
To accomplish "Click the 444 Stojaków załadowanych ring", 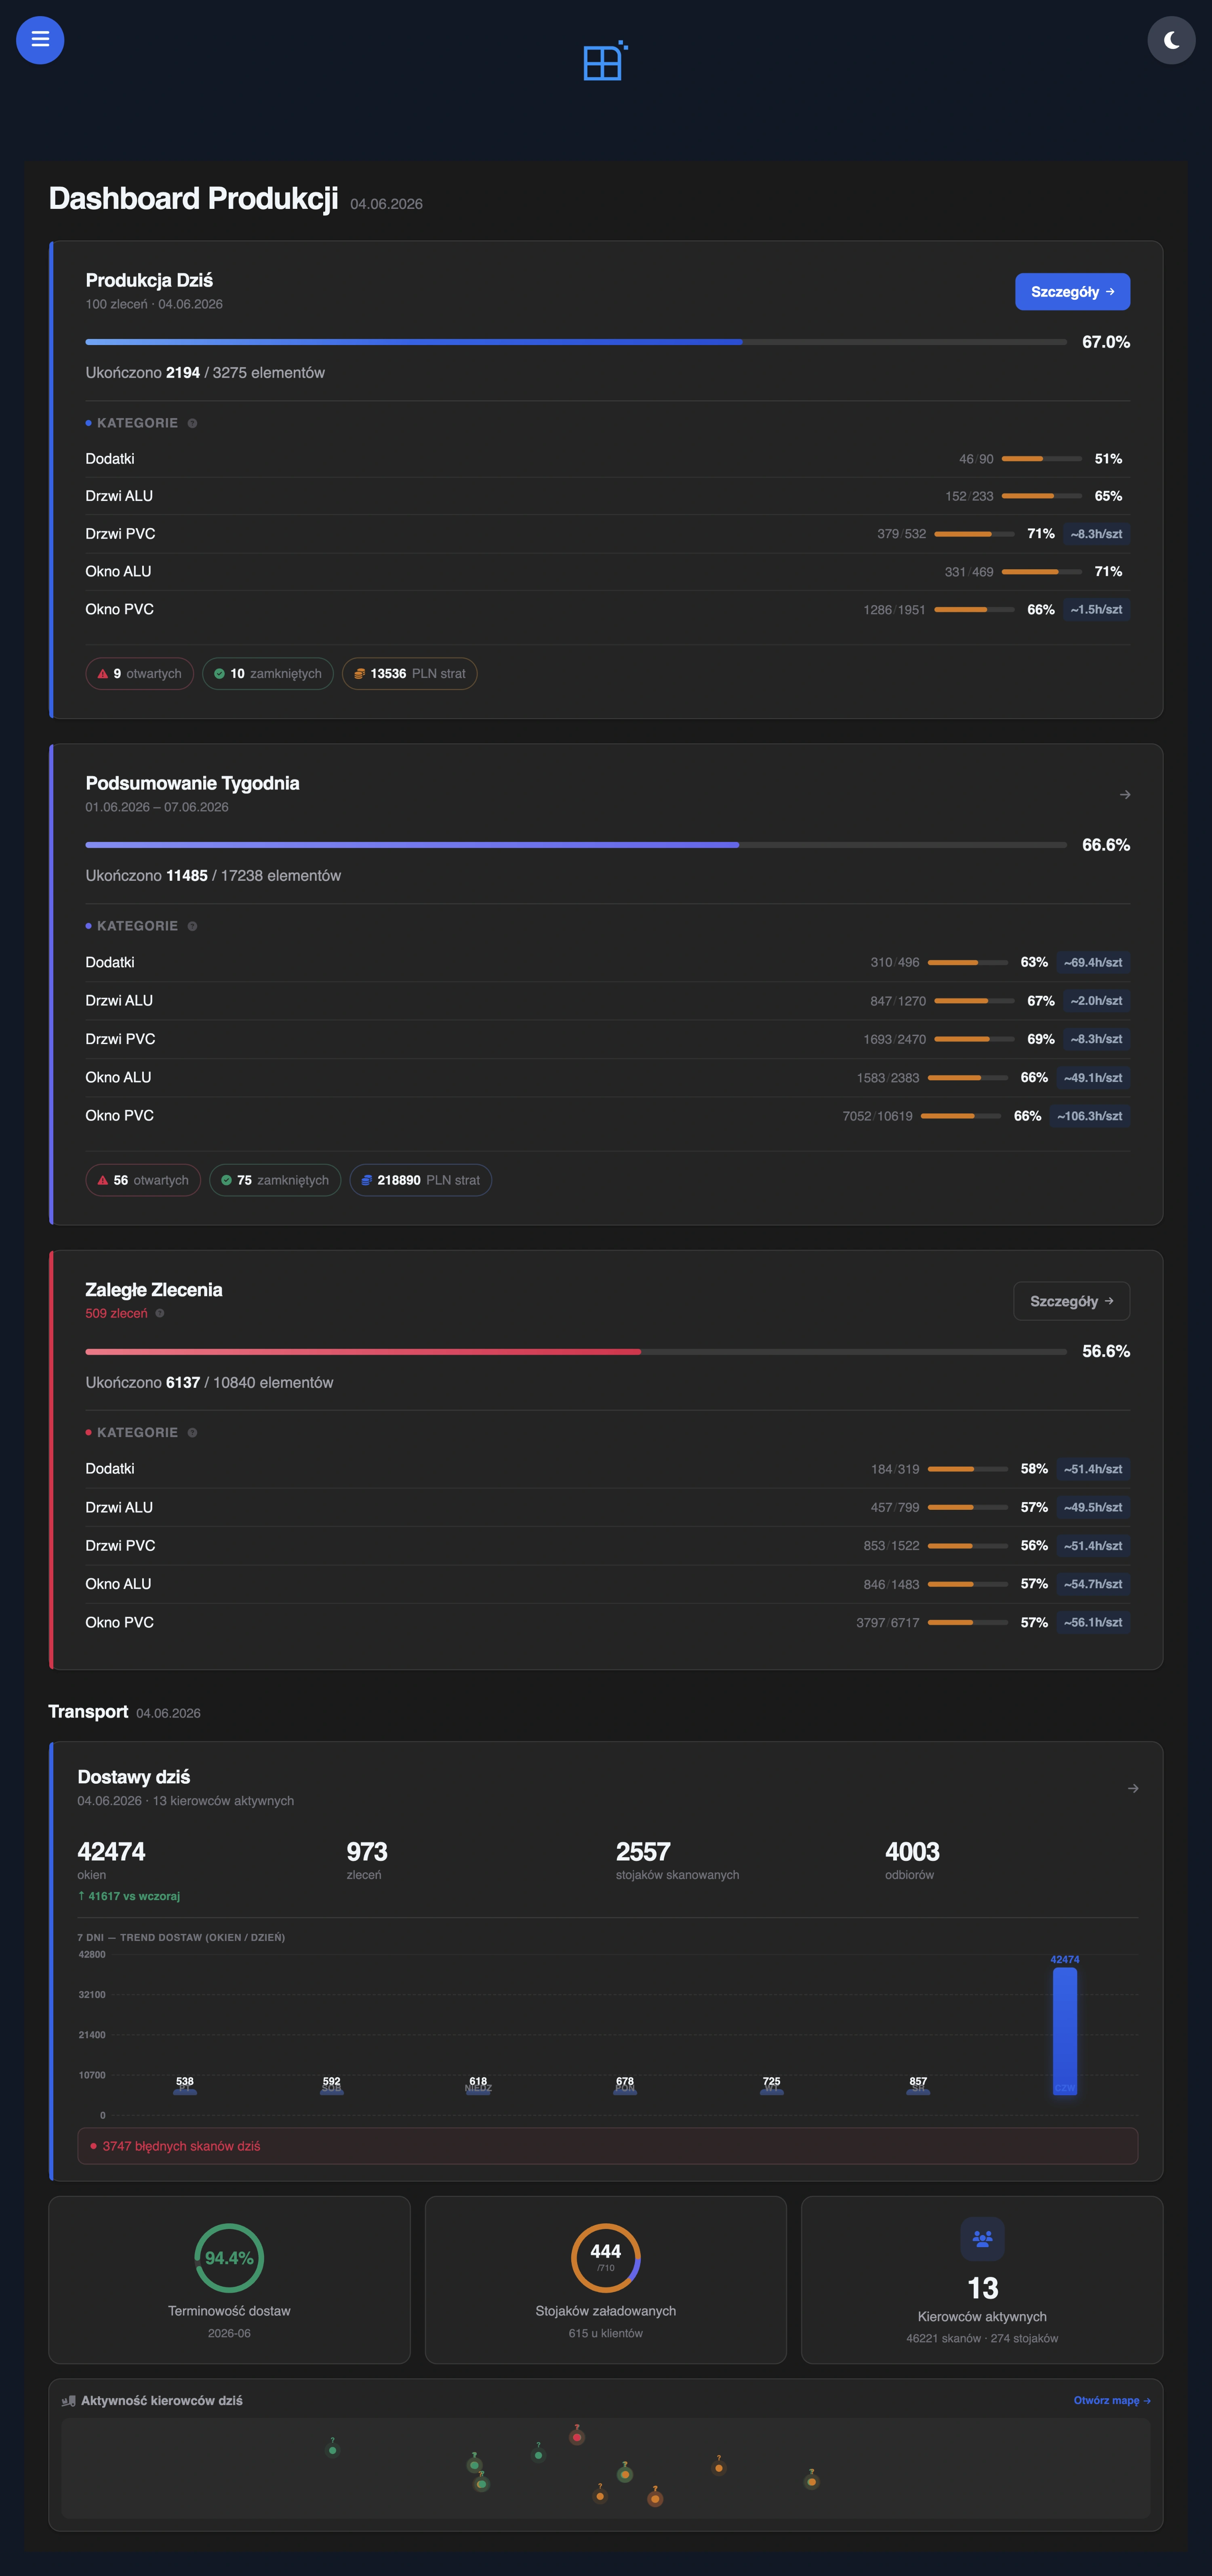I will coord(606,2258).
